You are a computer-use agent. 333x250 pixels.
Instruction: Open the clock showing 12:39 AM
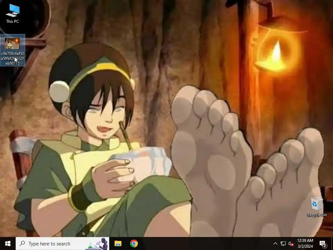tap(305, 243)
